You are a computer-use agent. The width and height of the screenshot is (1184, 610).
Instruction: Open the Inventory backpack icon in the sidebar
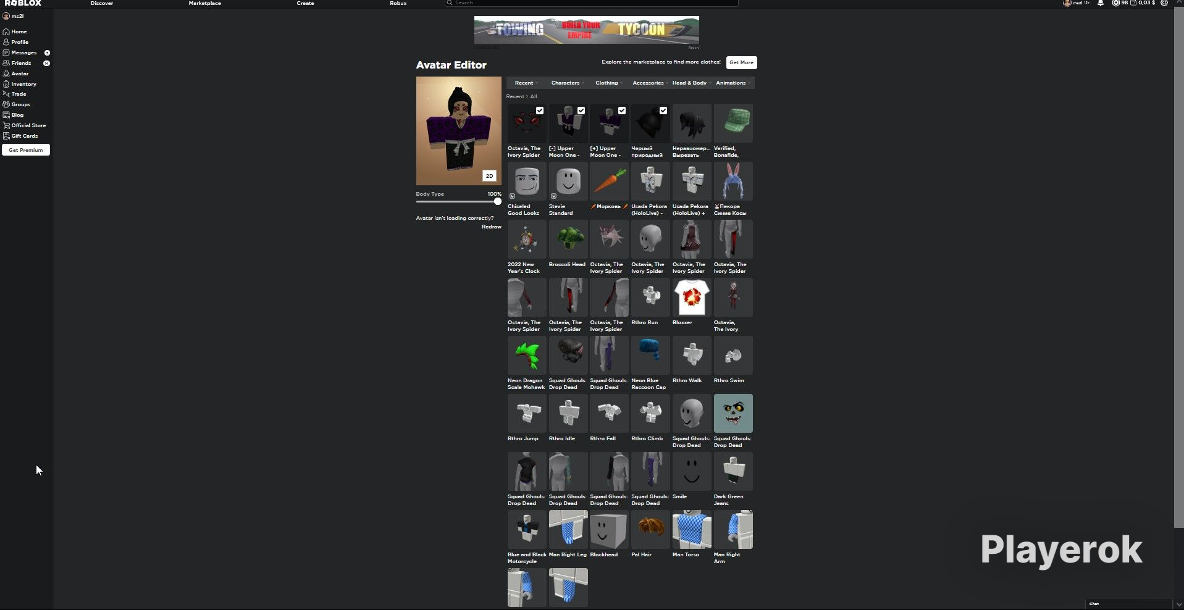pyautogui.click(x=6, y=84)
